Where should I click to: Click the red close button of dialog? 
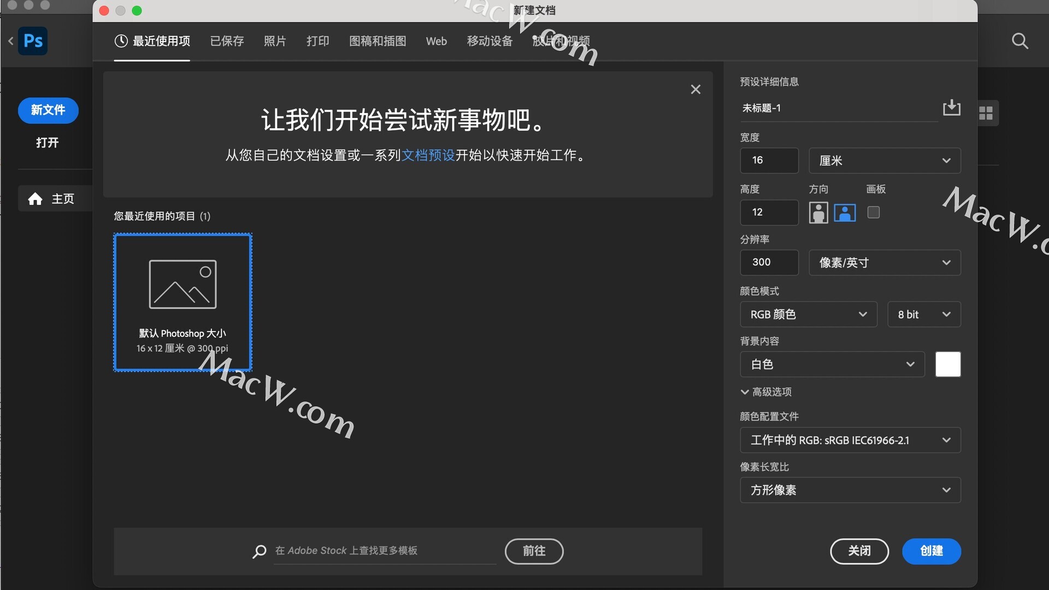[104, 10]
